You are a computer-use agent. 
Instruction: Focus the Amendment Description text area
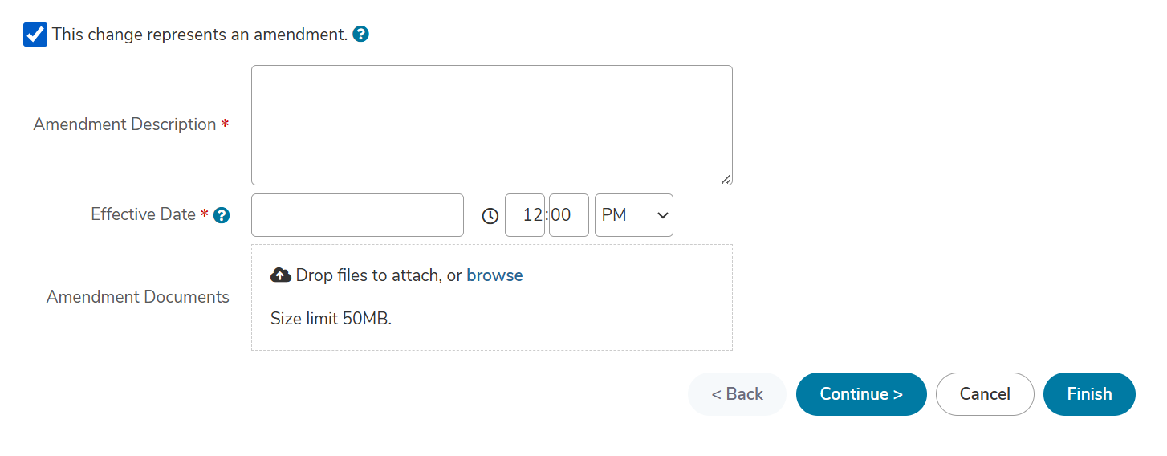point(492,125)
